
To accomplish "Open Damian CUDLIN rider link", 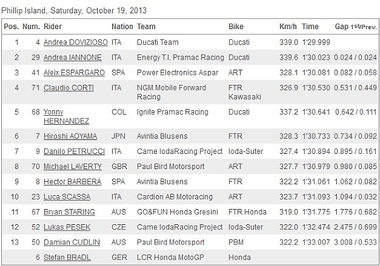I will coord(68,243).
